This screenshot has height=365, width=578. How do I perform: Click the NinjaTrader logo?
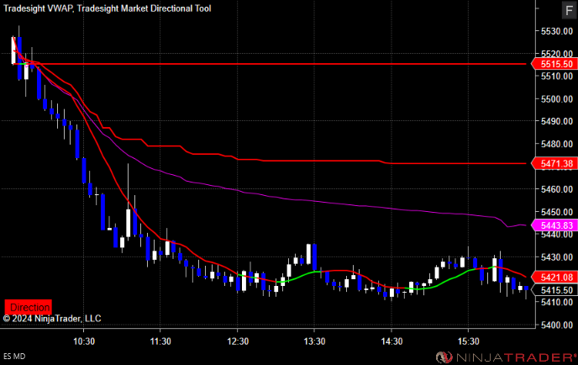point(506,357)
